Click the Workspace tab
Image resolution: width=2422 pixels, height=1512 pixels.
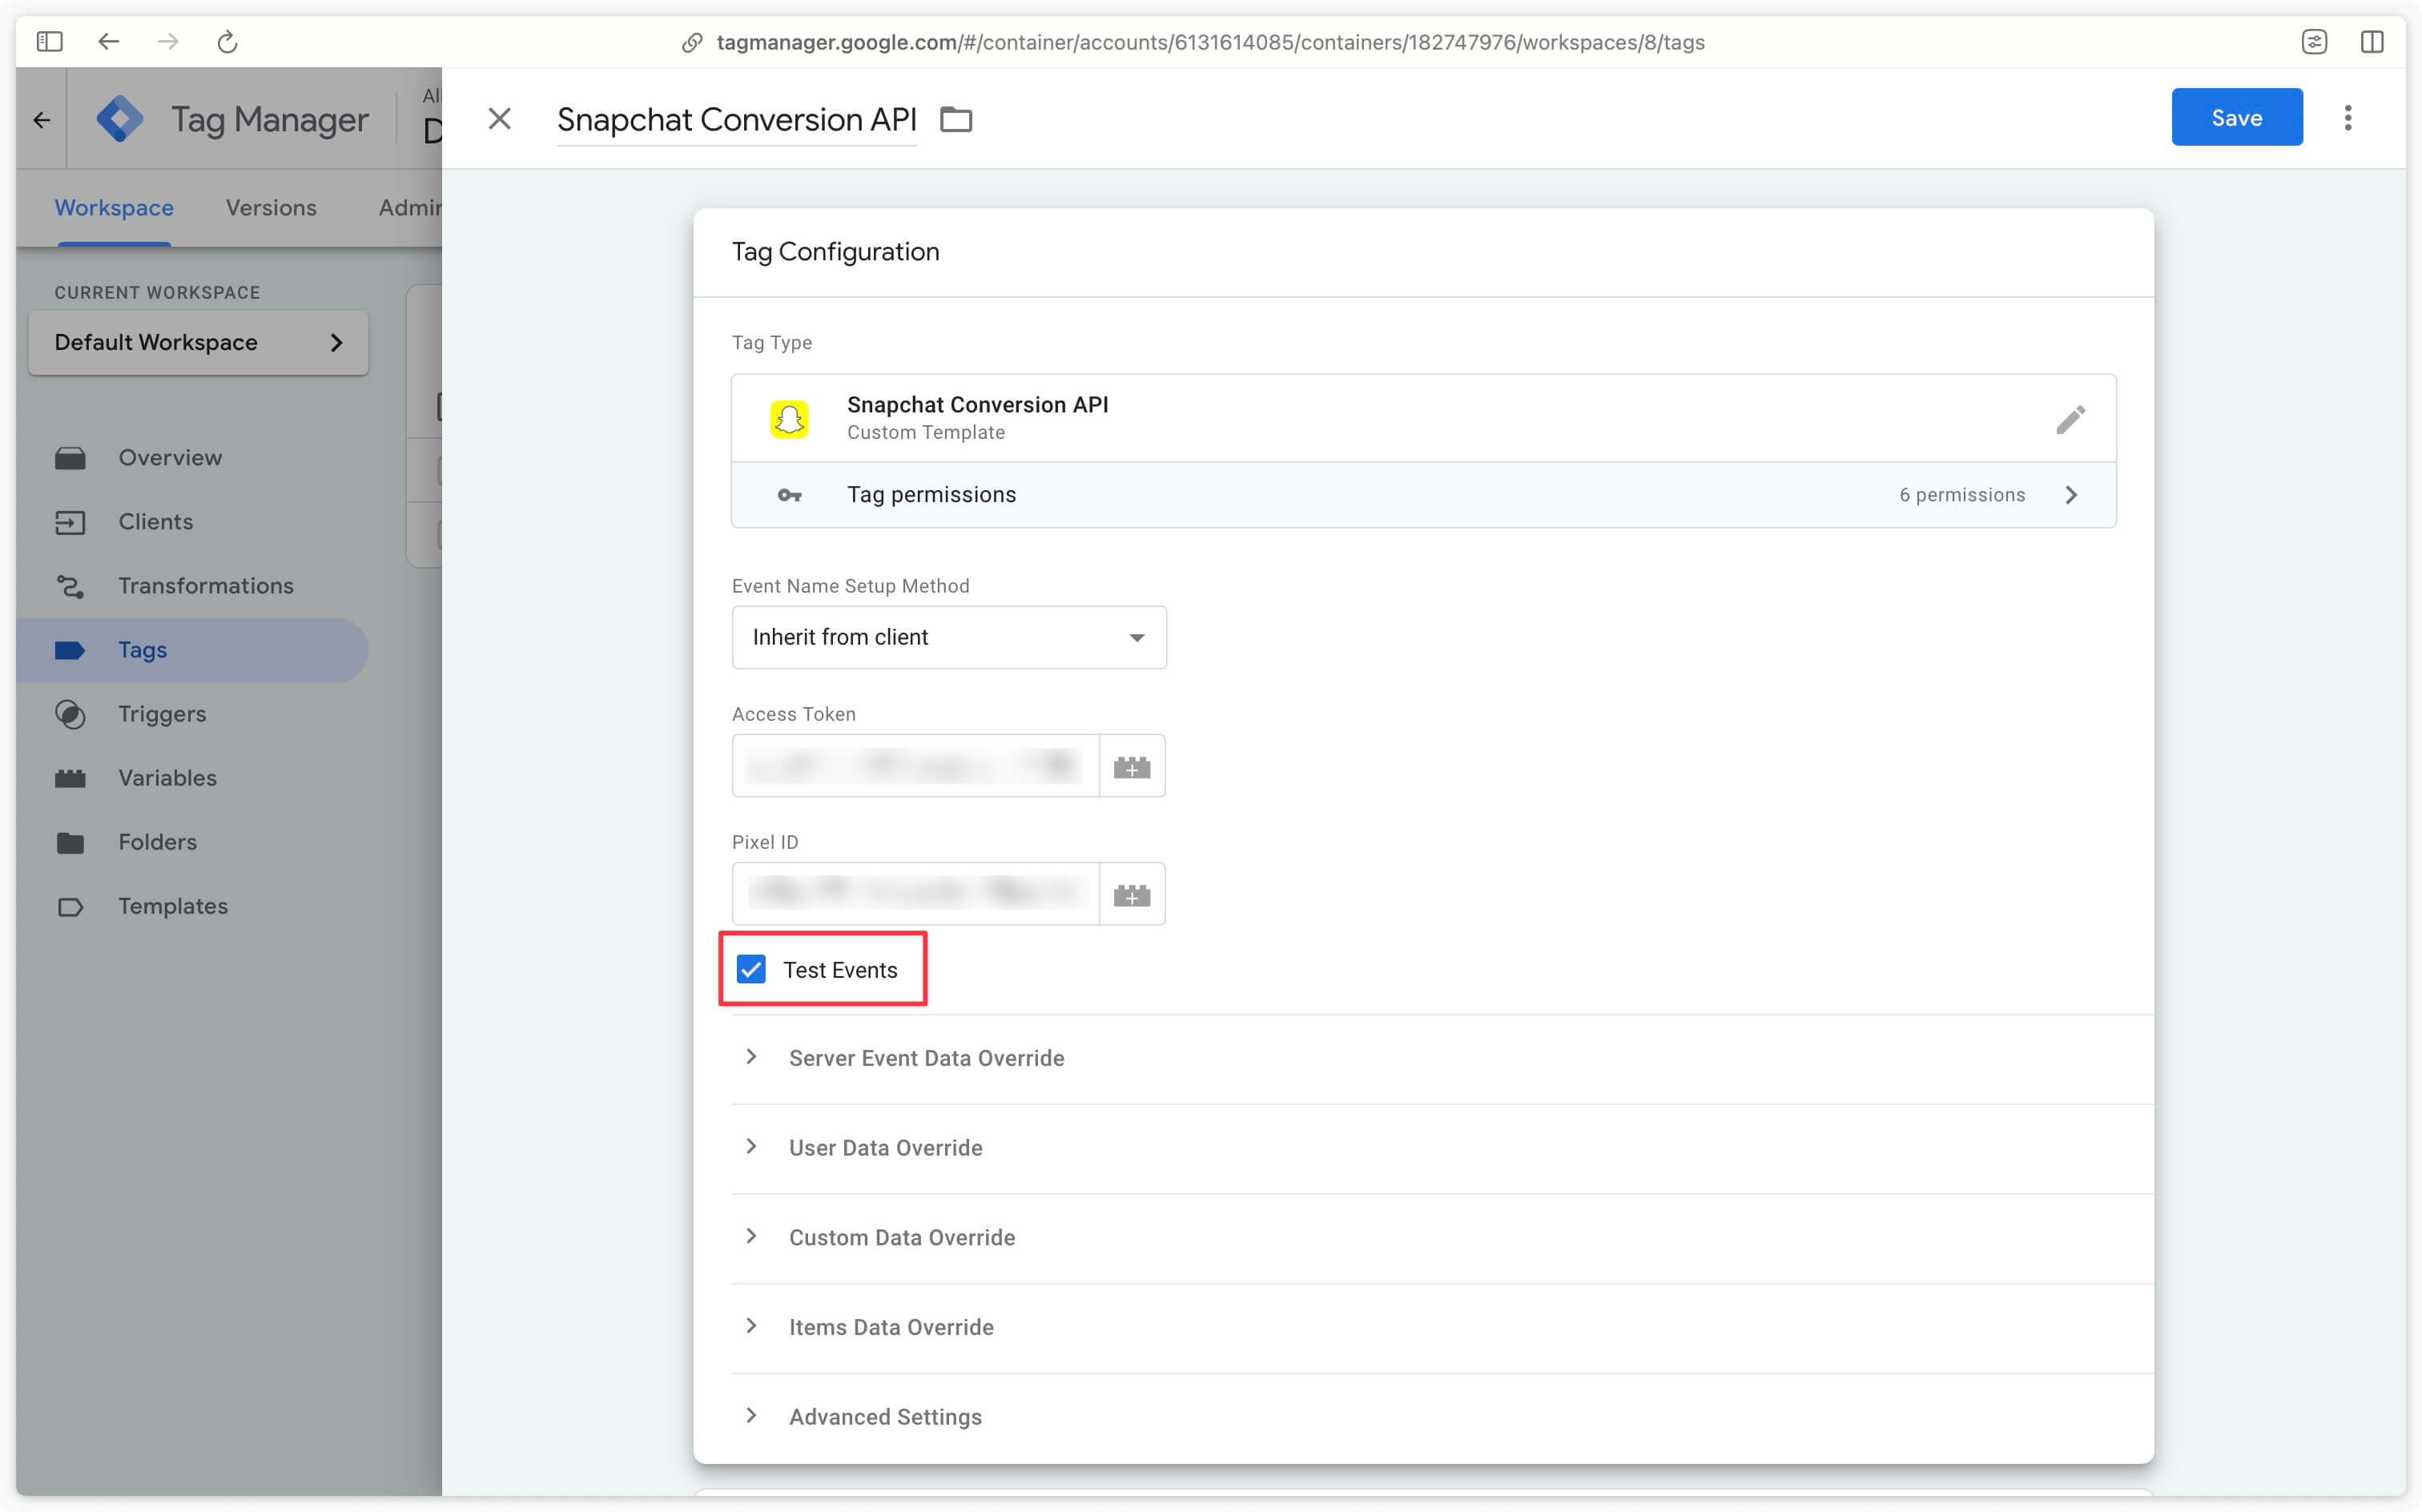115,207
